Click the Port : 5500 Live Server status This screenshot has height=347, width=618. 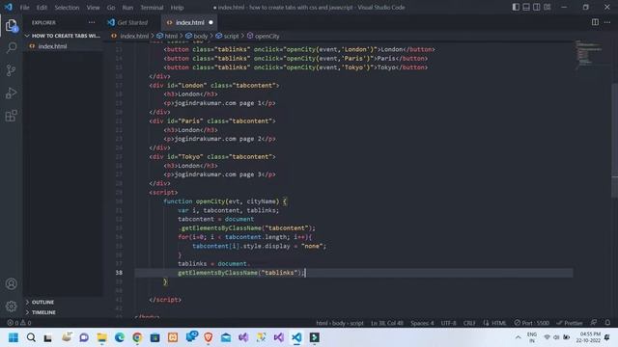click(531, 323)
